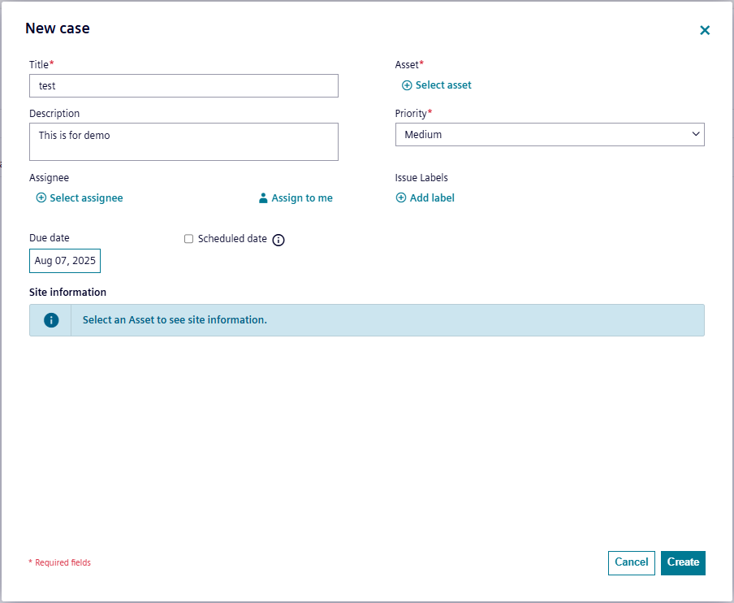This screenshot has width=734, height=603.
Task: Focus the Description text area
Action: pyautogui.click(x=183, y=142)
